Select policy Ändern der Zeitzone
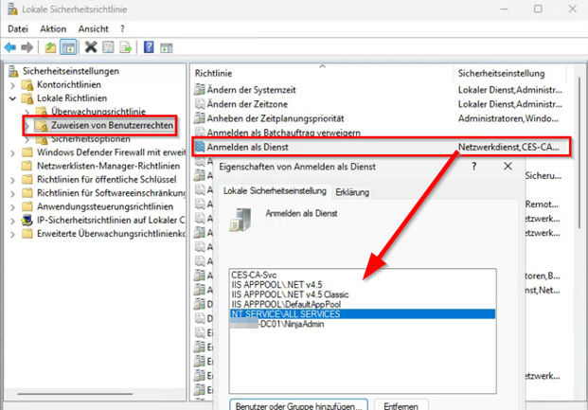Screen dimensions: 588x410 tap(247, 104)
